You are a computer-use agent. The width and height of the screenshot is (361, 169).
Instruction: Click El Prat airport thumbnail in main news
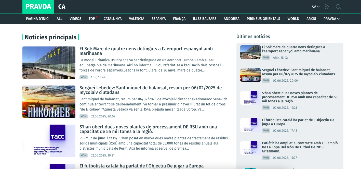(x=49, y=63)
